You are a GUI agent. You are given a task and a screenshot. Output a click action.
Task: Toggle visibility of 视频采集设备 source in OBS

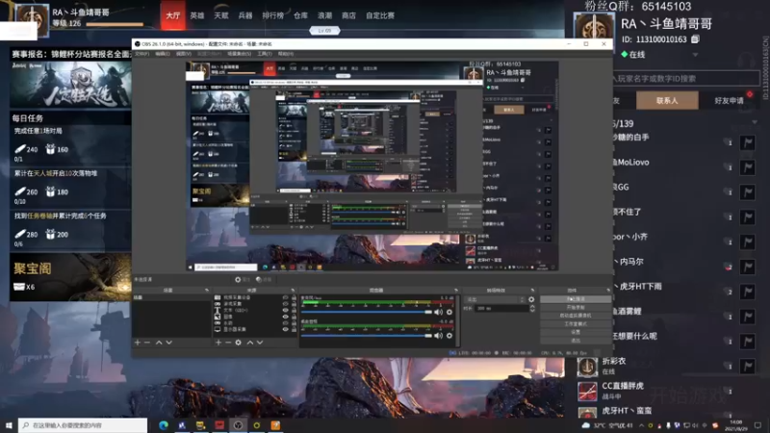[285, 297]
